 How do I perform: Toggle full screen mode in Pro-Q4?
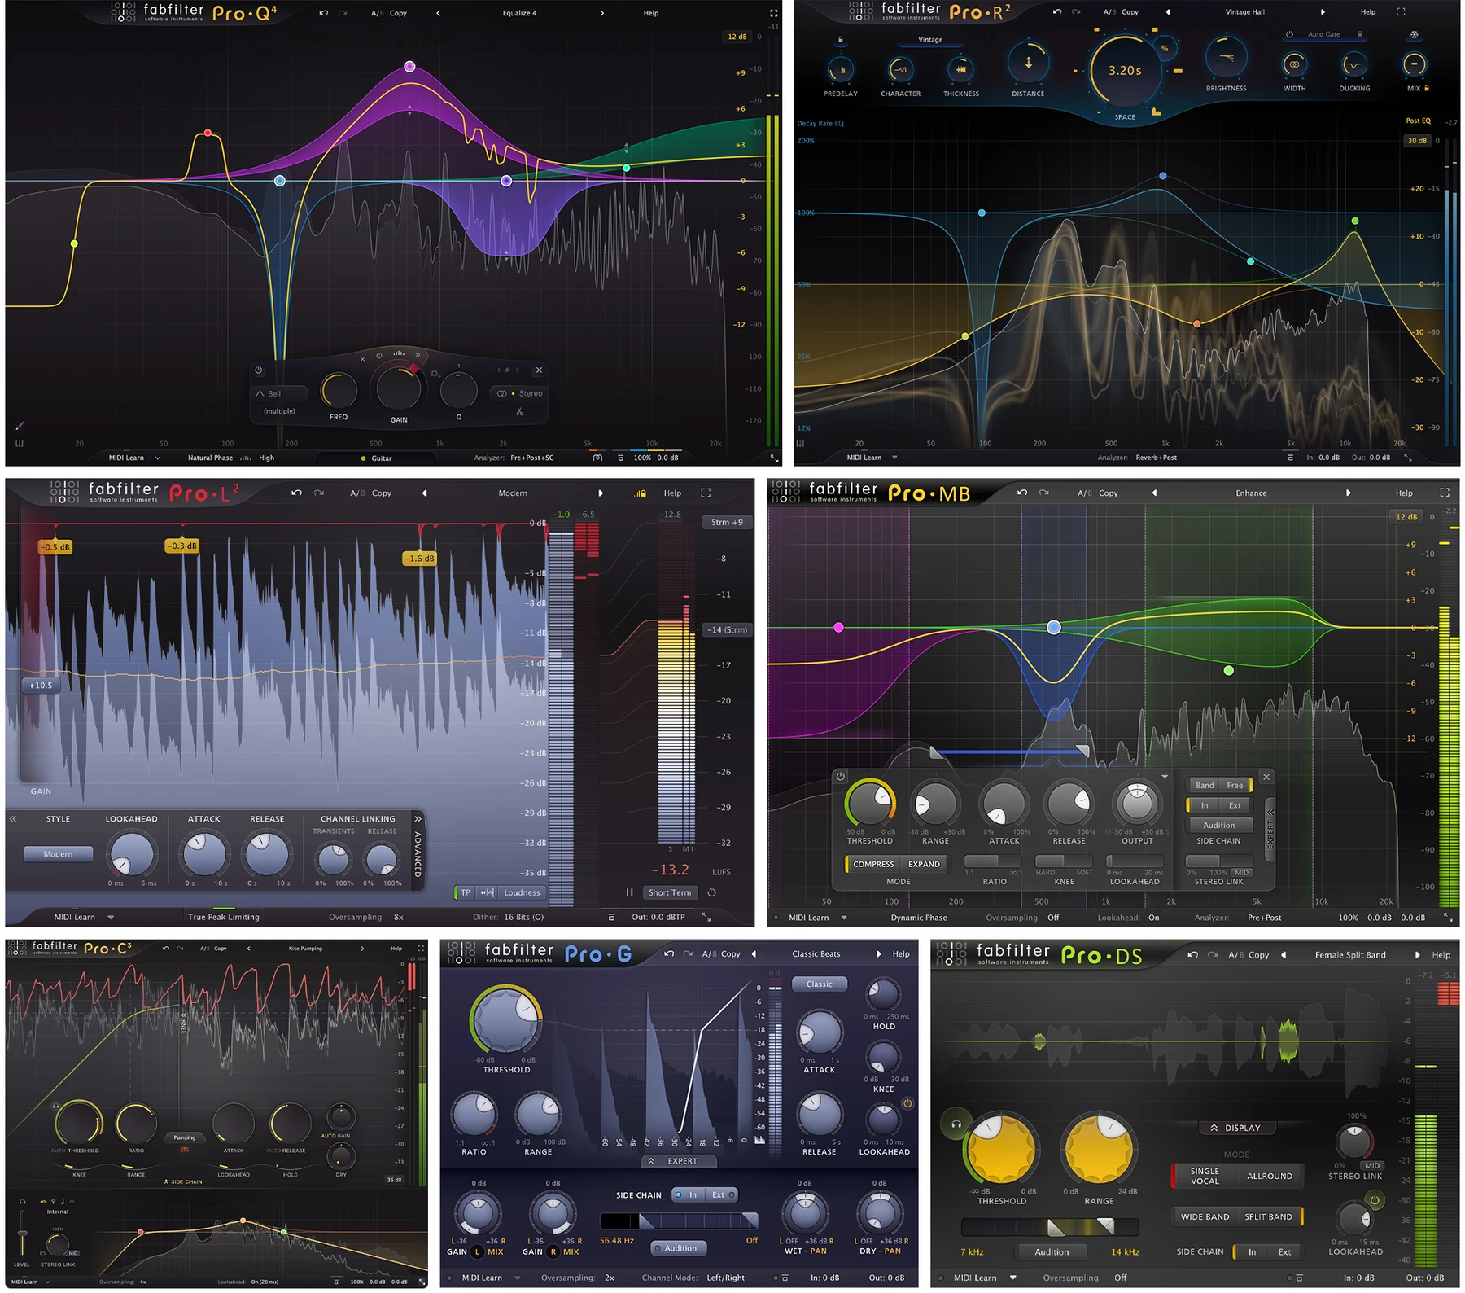[x=773, y=13]
